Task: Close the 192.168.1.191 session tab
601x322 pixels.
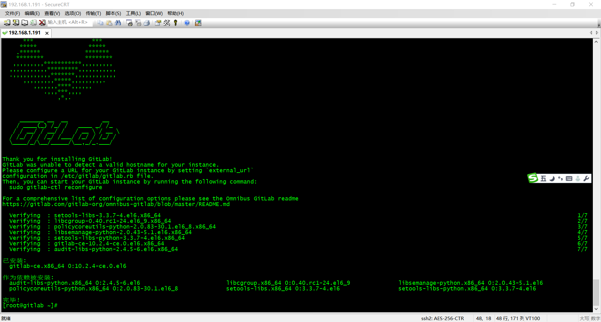Action: (x=47, y=33)
